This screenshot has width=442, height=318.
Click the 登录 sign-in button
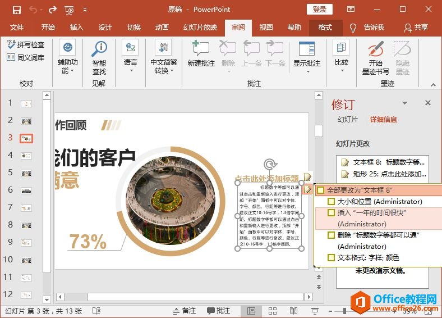click(319, 10)
